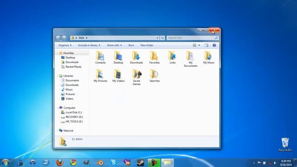The image size is (297, 167).
Task: Click the volume speaker tray icon
Action: pyautogui.click(x=275, y=163)
